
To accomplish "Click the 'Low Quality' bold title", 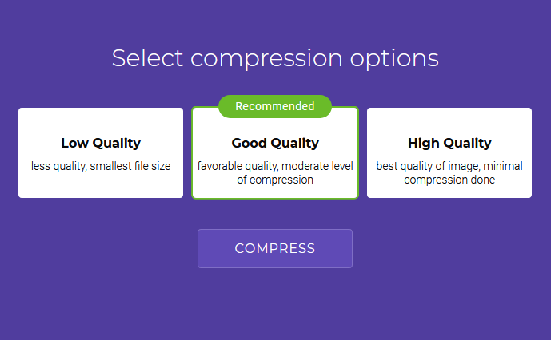I will coord(101,143).
